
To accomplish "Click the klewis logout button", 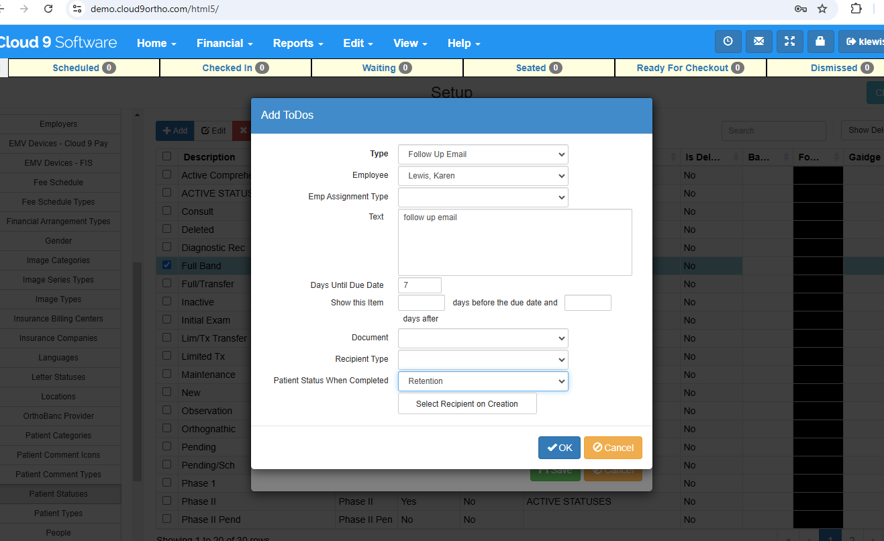I will coord(862,42).
